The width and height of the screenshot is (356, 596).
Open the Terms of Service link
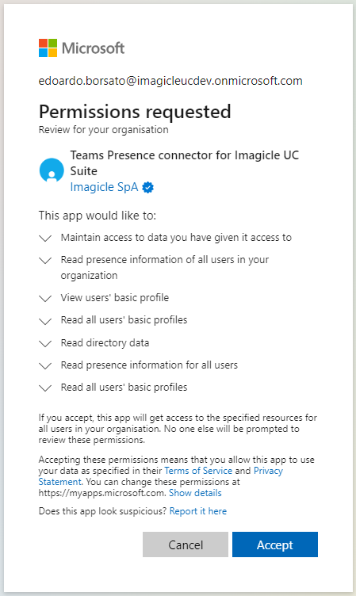(x=198, y=471)
